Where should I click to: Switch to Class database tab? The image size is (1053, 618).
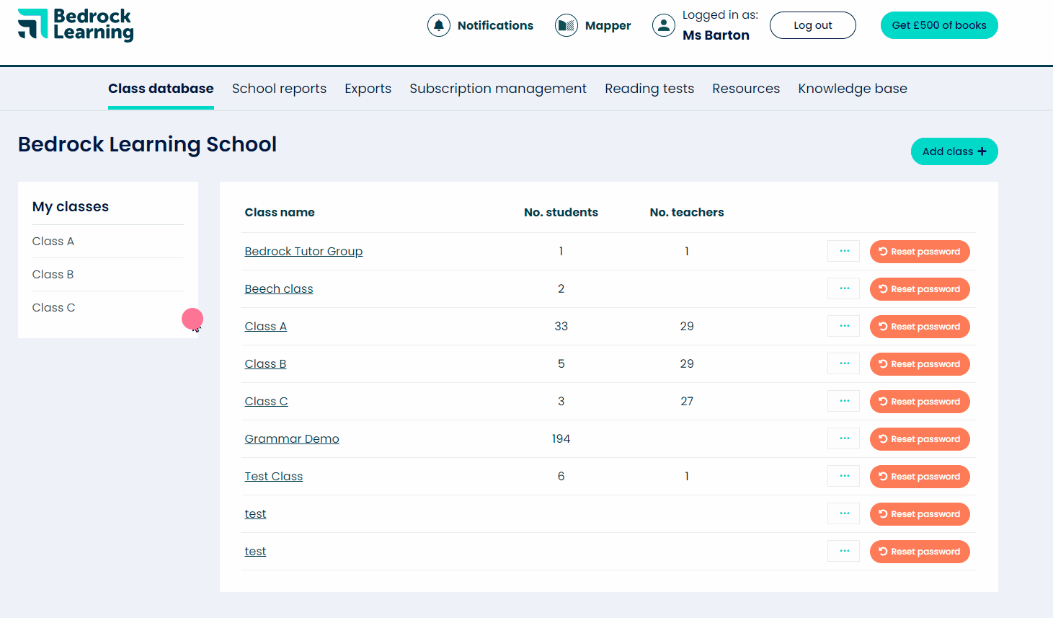pyautogui.click(x=161, y=89)
